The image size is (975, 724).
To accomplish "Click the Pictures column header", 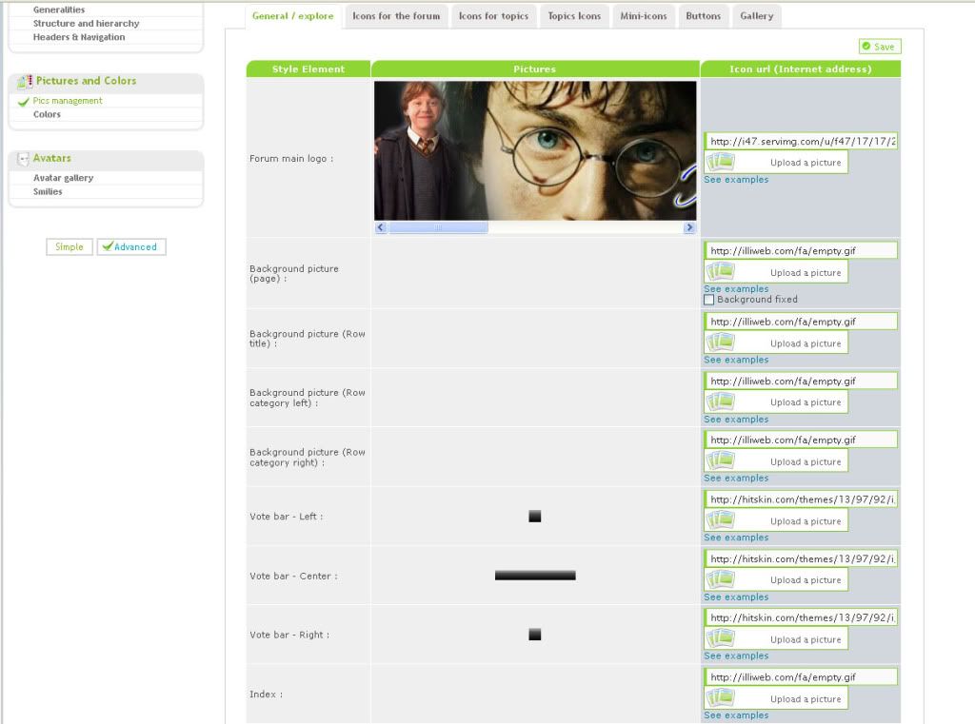I will tap(535, 69).
